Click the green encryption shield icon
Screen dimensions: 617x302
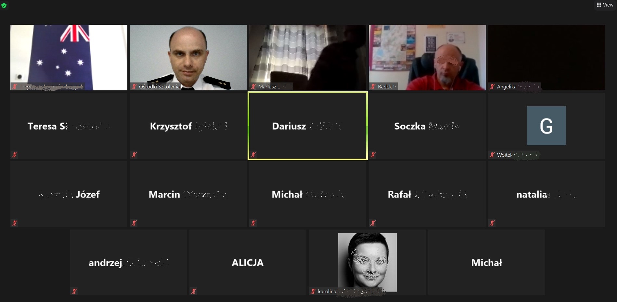click(4, 6)
